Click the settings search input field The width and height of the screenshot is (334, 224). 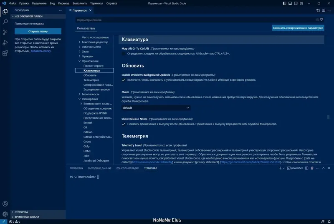tap(195, 20)
